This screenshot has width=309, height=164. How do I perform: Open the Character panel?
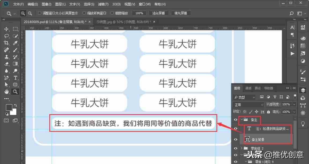(x=292, y=27)
